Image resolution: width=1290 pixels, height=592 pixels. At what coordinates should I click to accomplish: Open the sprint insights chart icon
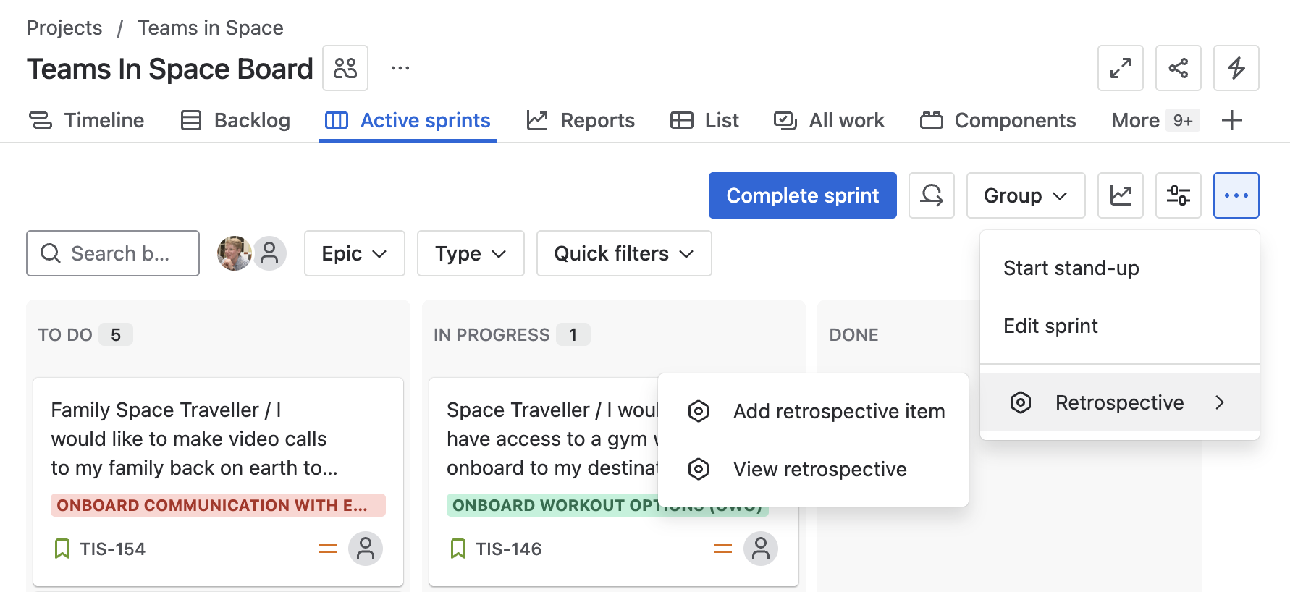[1120, 195]
